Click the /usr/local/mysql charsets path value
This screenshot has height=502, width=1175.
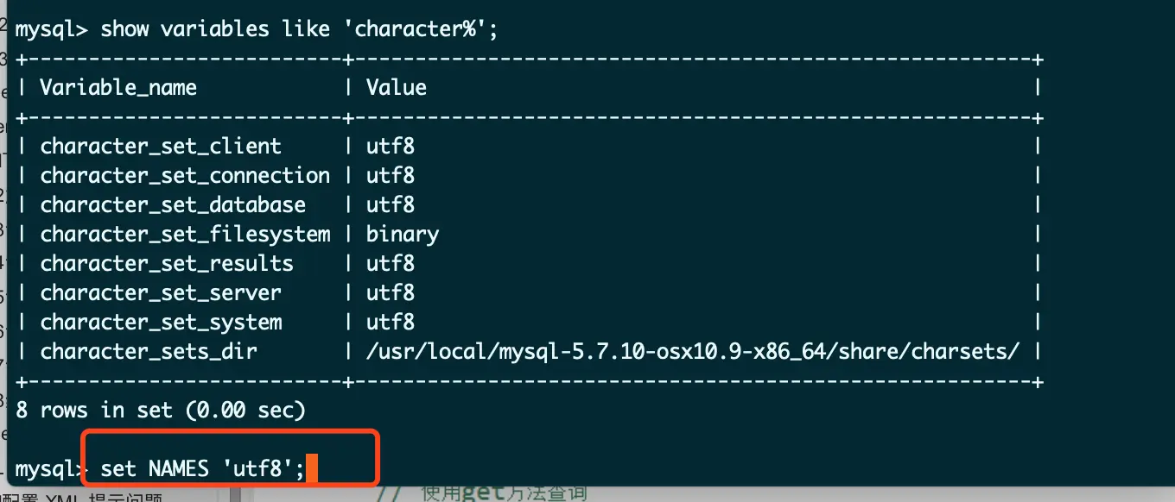pyautogui.click(x=692, y=351)
